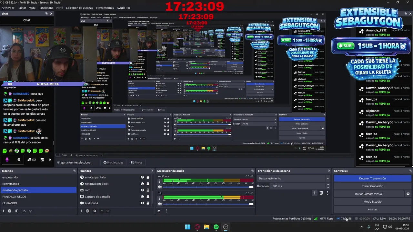The height and width of the screenshot is (232, 413).
Task: Open advanced audio properties gears icon
Action: (x=159, y=211)
